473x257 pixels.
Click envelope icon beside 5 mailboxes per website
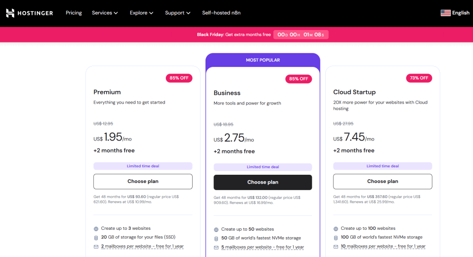[216, 248]
